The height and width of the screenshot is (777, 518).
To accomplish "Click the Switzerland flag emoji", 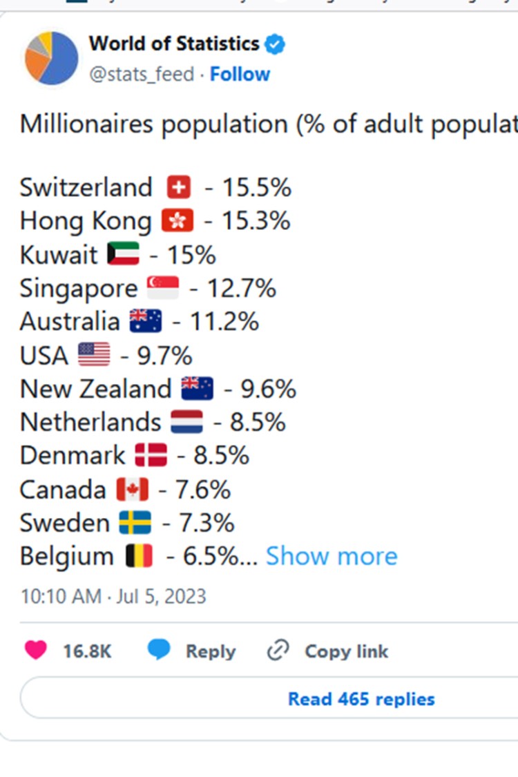I will [178, 188].
